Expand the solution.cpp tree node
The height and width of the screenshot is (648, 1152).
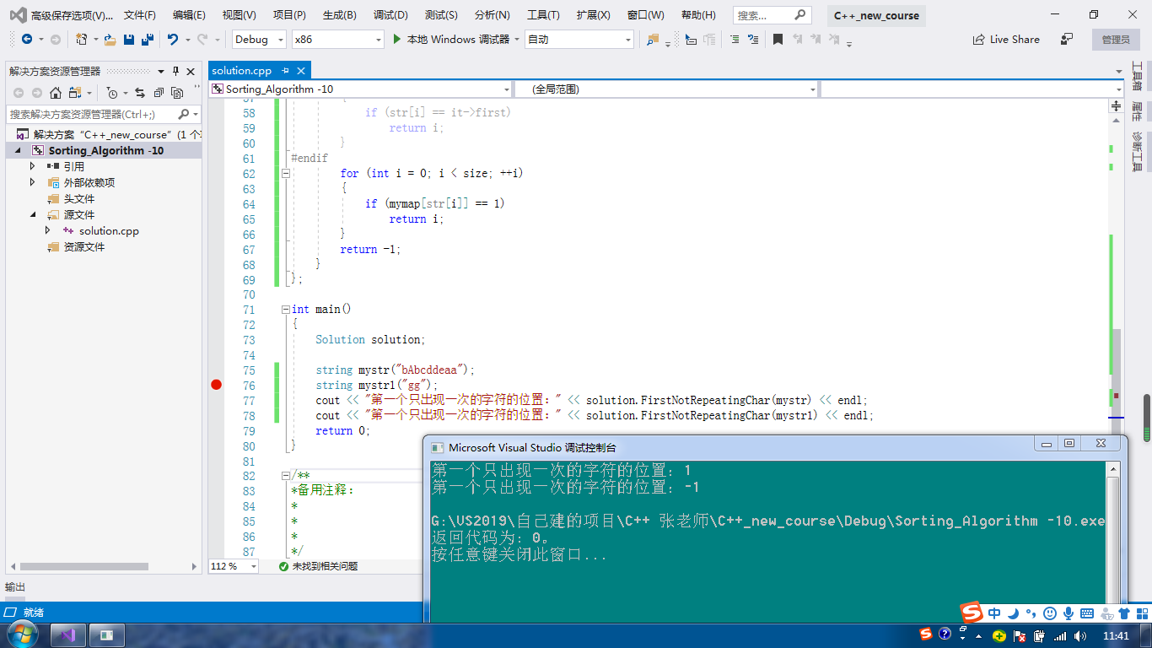click(48, 230)
